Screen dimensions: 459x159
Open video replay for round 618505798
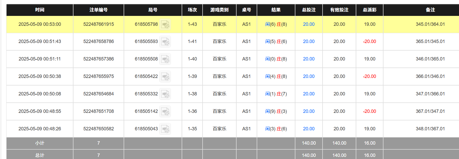coord(165,25)
